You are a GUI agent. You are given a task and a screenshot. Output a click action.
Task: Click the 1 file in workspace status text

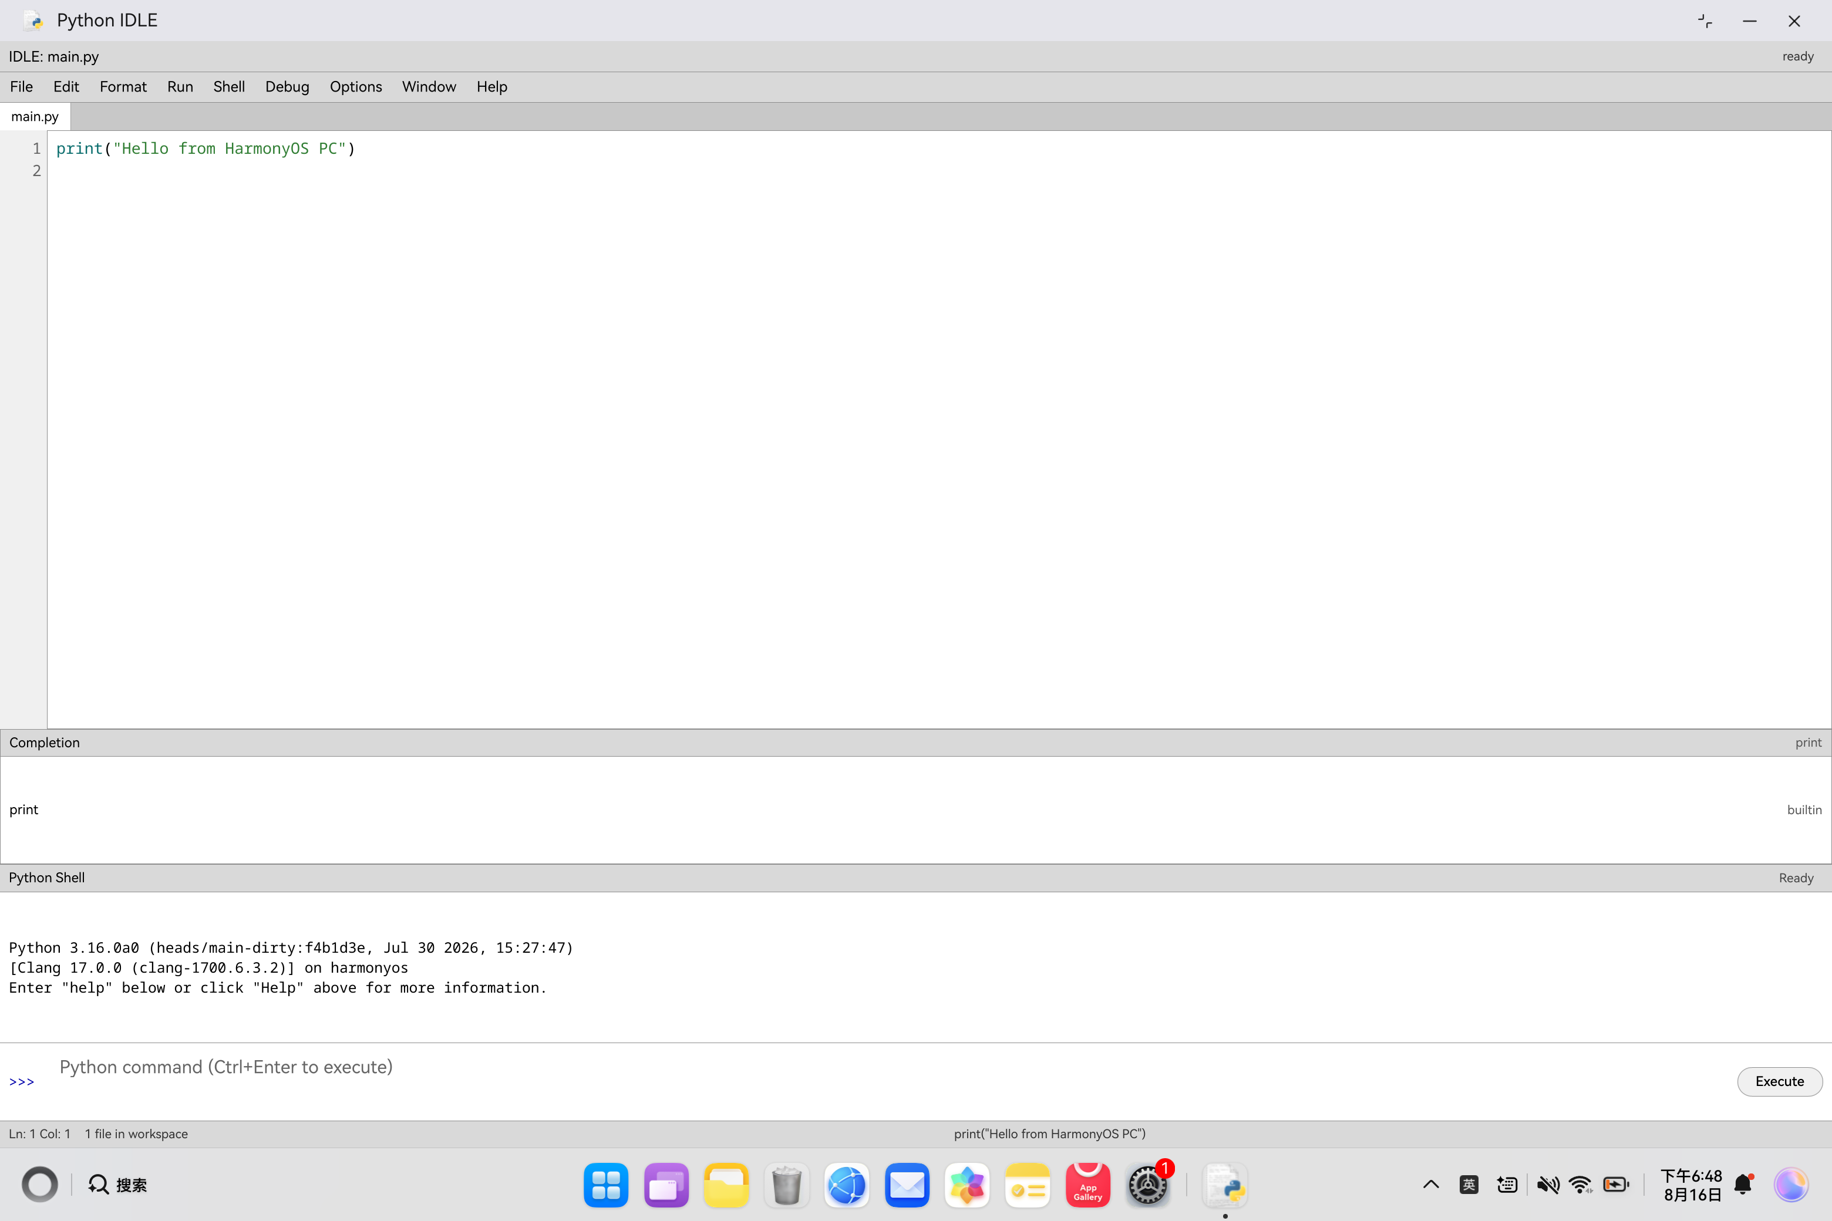coord(136,1134)
